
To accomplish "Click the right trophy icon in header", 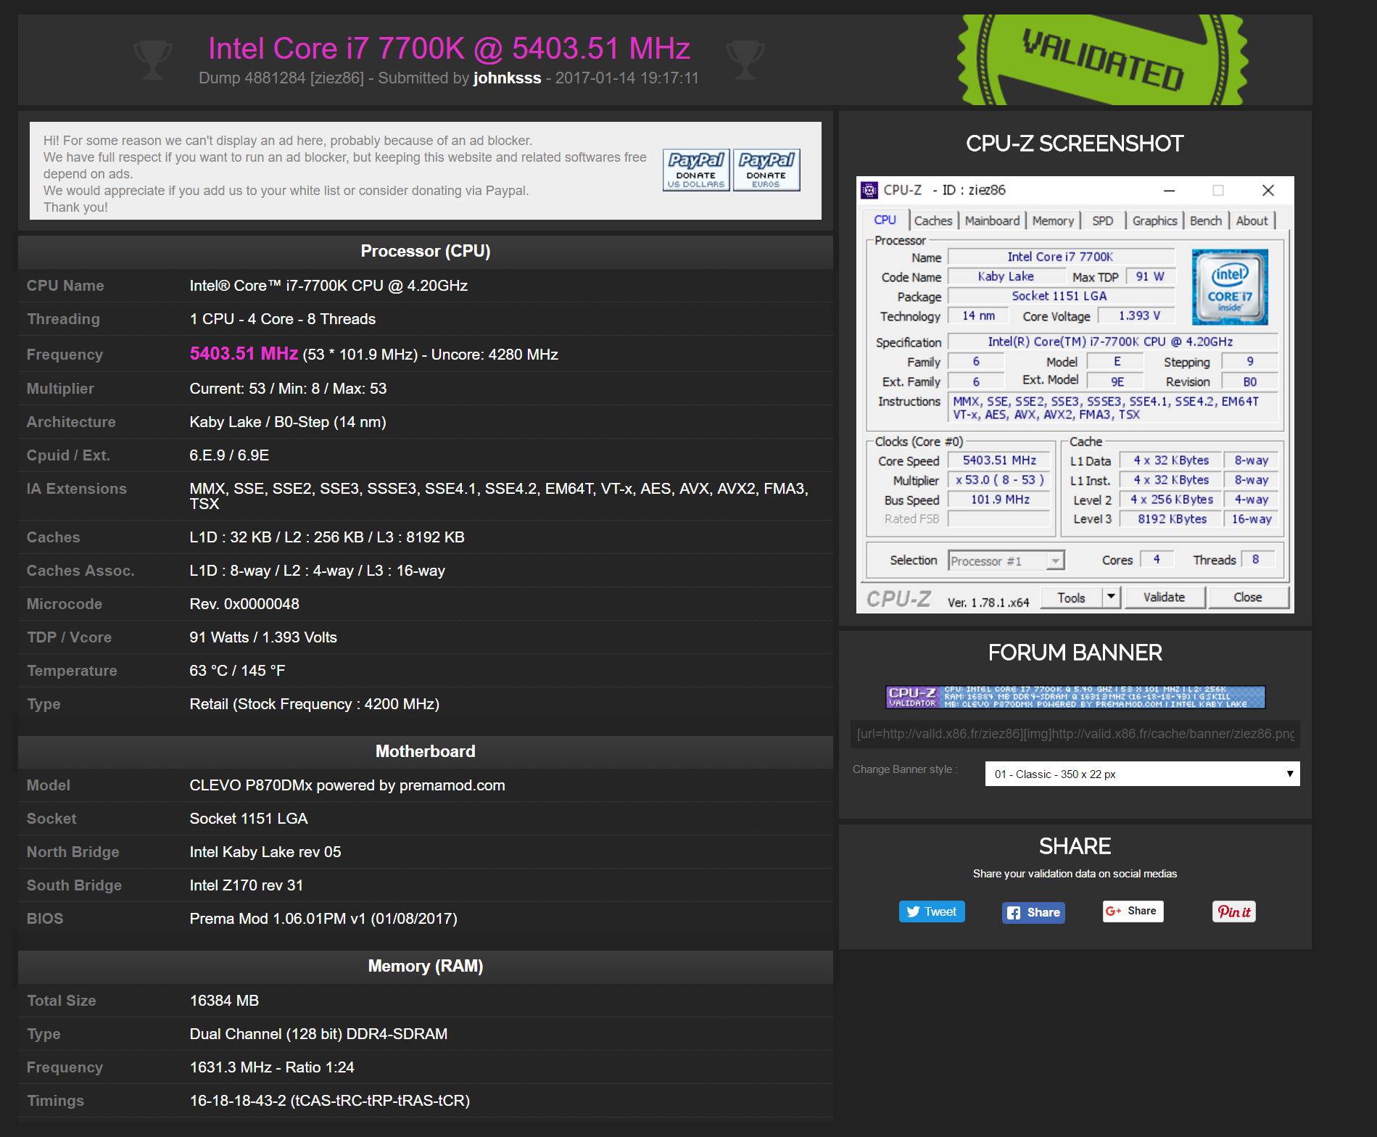I will [745, 59].
